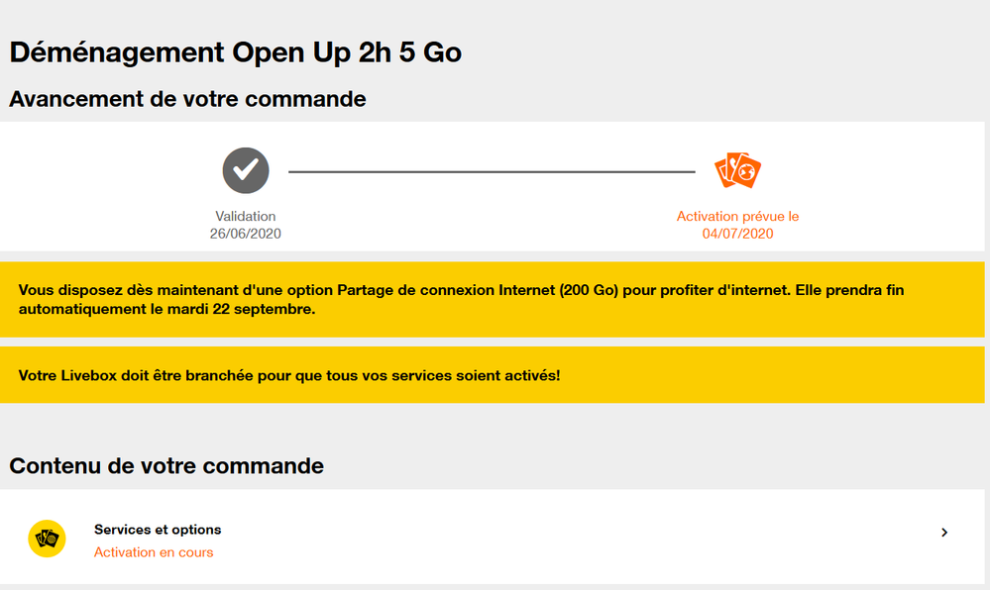Viewport: 990px width, 590px height.
Task: Click the Déménagement Open Up 2h 5 Go heading
Action: coord(236,52)
